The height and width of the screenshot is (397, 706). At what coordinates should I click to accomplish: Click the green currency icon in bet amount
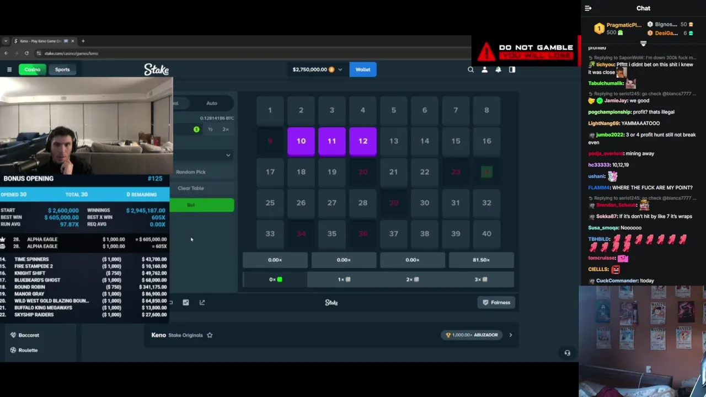coord(196,129)
